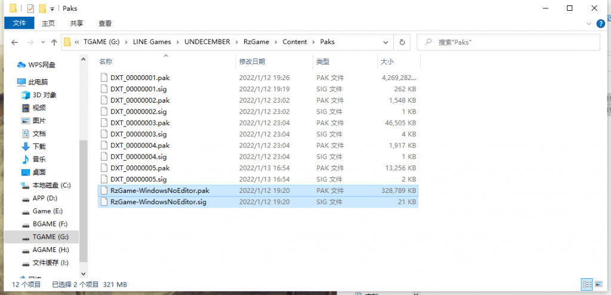Click the search Paks input box
Screen dimensions: 611x295
(x=508, y=42)
